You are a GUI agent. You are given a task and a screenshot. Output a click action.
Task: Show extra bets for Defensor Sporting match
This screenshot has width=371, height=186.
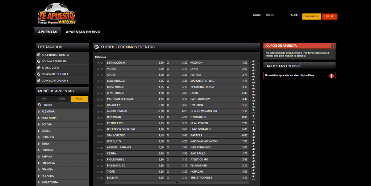[253, 130]
